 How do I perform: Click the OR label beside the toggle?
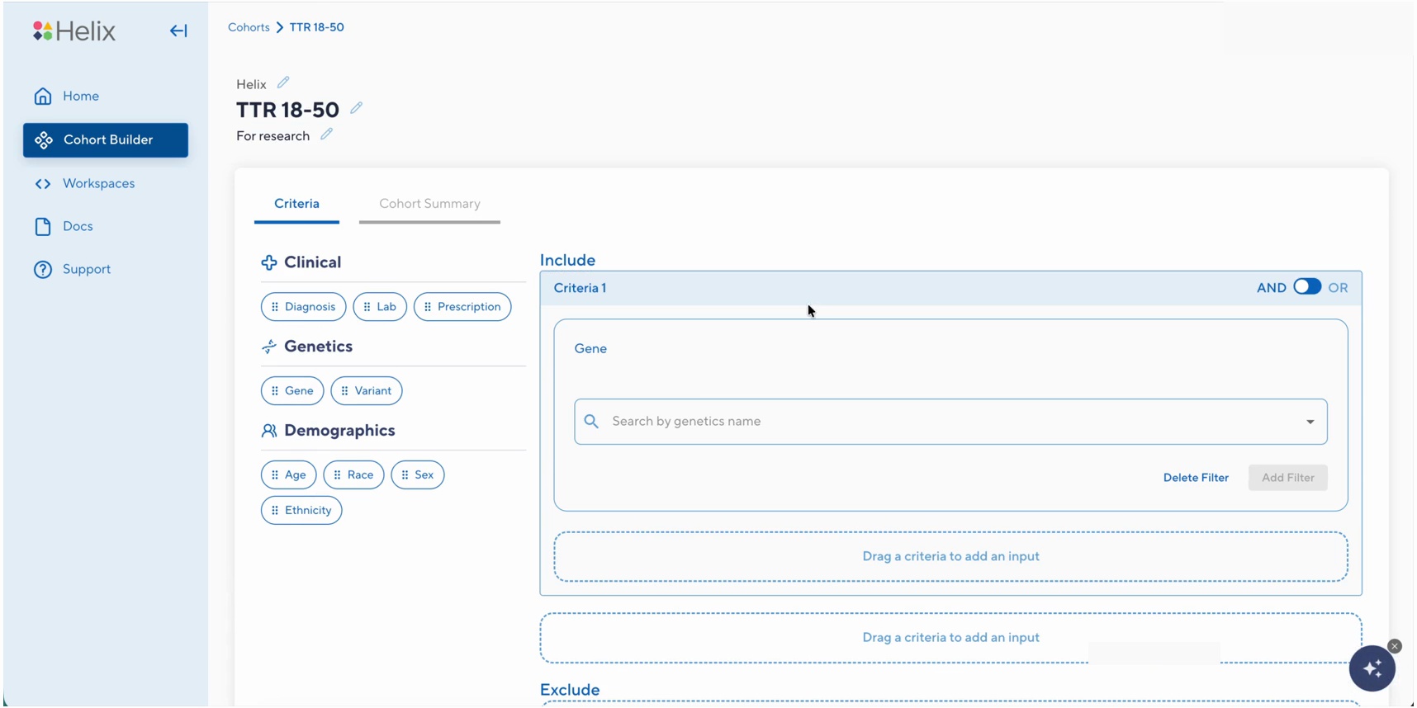[x=1338, y=288]
